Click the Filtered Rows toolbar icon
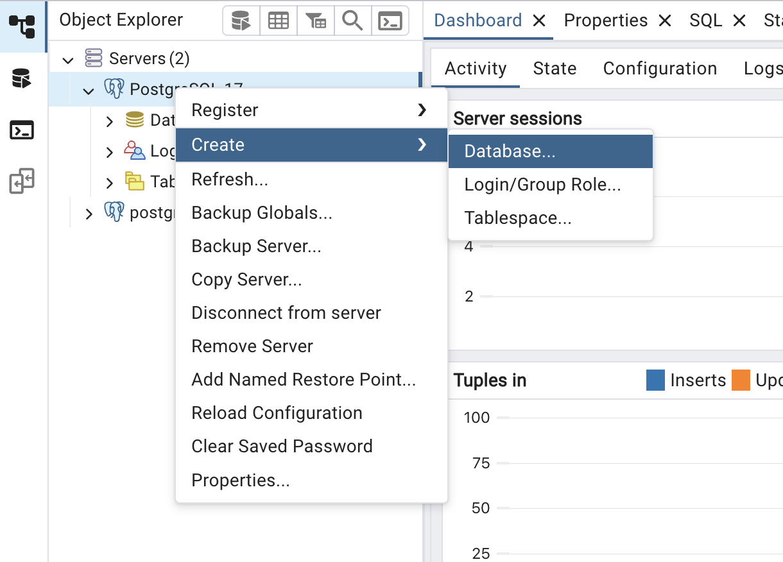Image resolution: width=783 pixels, height=562 pixels. (x=315, y=21)
